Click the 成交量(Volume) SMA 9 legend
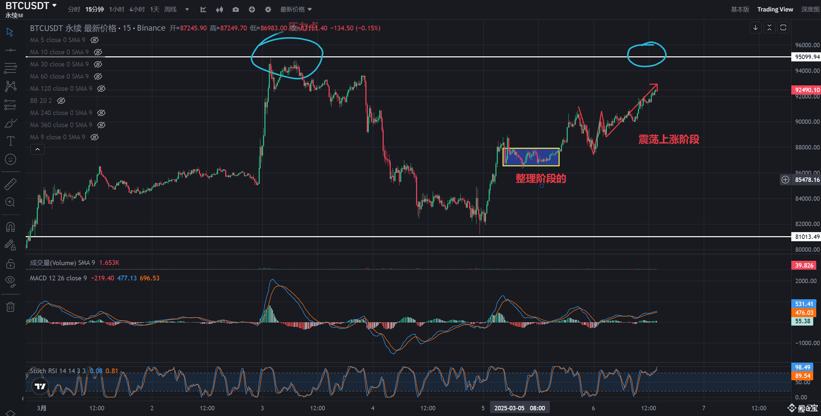821x416 pixels. tap(62, 262)
